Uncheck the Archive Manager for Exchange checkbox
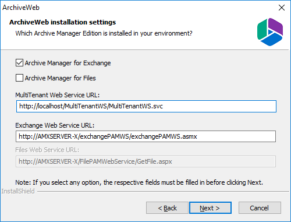The image size is (291, 222). click(19, 63)
